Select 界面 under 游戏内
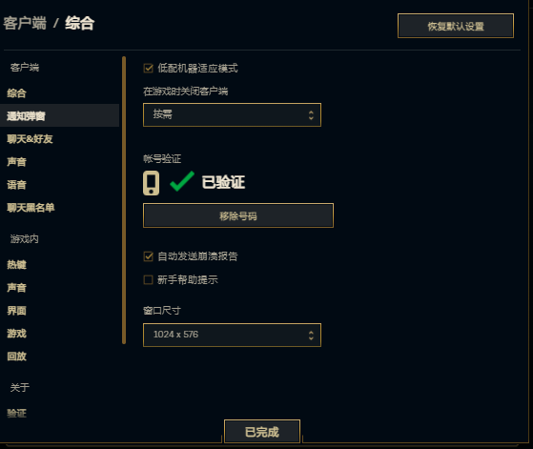 [x=16, y=311]
